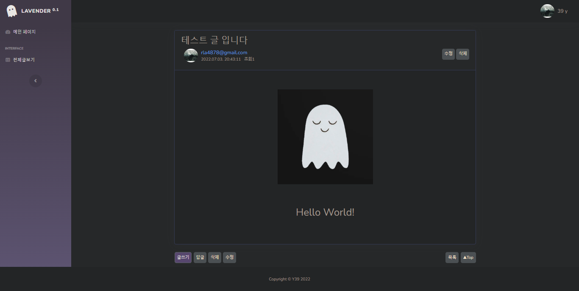
Task: Jump up with the ▲Top button
Action: coord(468,258)
